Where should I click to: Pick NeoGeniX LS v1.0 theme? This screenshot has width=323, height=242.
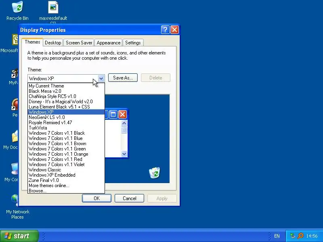point(66,117)
